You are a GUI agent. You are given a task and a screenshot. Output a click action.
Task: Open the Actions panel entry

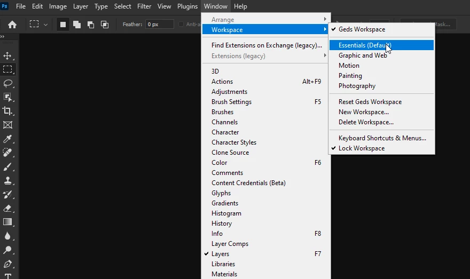tap(266, 82)
